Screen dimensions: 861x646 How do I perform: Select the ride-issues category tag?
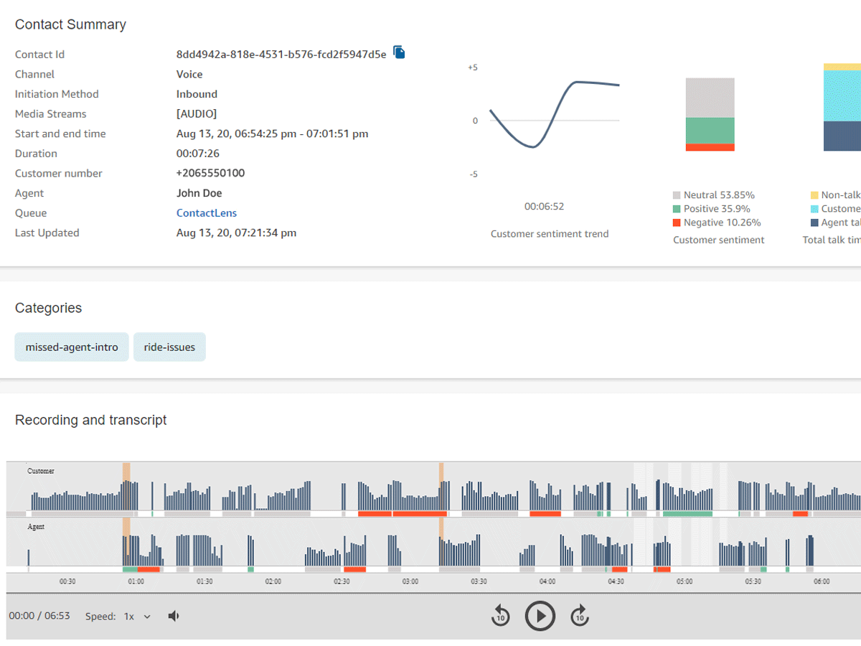click(169, 347)
